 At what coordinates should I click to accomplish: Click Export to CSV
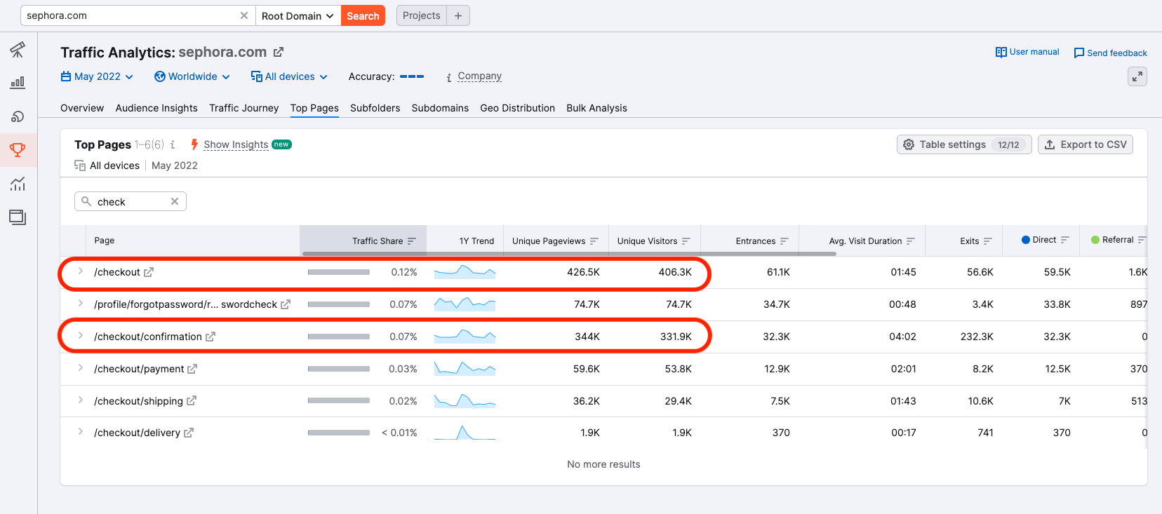pyautogui.click(x=1086, y=144)
